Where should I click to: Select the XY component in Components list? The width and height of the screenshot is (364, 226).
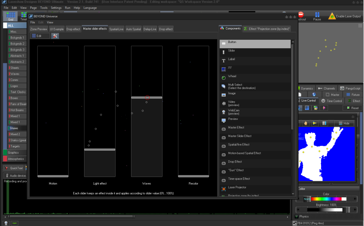(x=223, y=68)
